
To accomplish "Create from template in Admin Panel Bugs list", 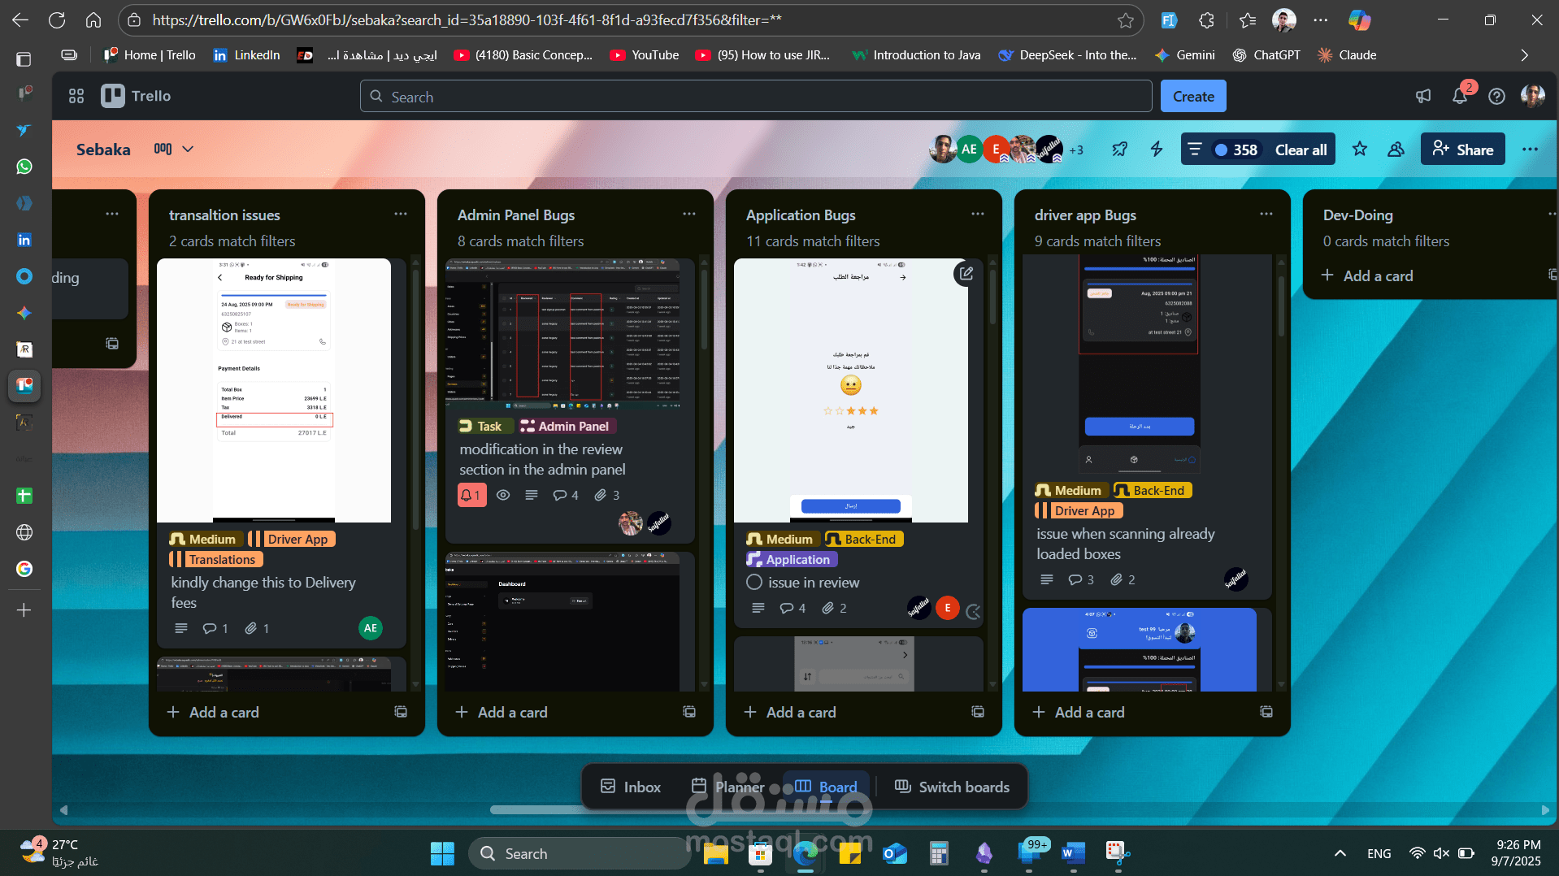I will pyautogui.click(x=689, y=712).
